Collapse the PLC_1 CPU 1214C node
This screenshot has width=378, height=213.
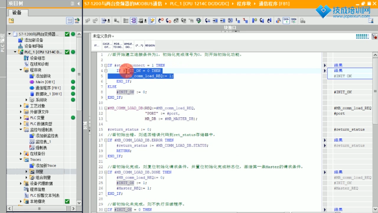click(15, 52)
